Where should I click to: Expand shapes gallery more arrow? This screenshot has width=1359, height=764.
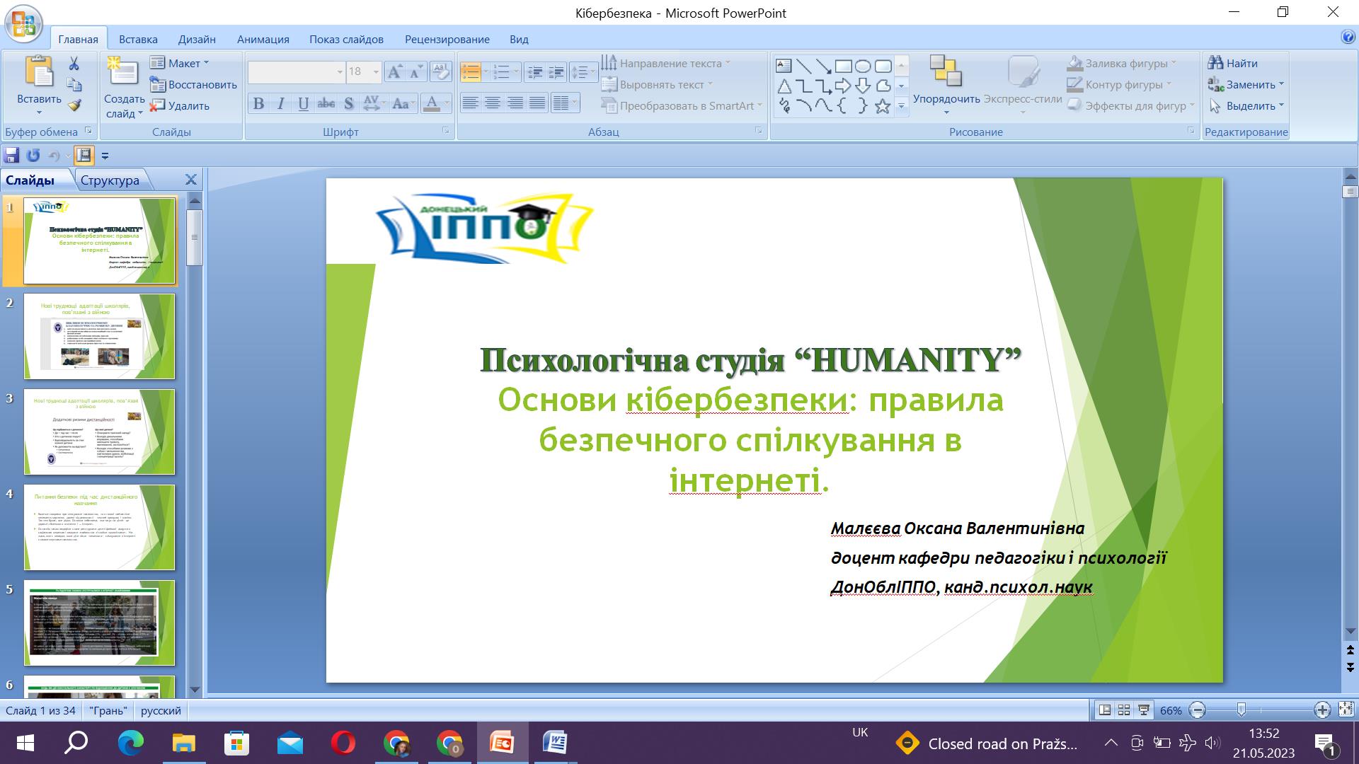[901, 106]
